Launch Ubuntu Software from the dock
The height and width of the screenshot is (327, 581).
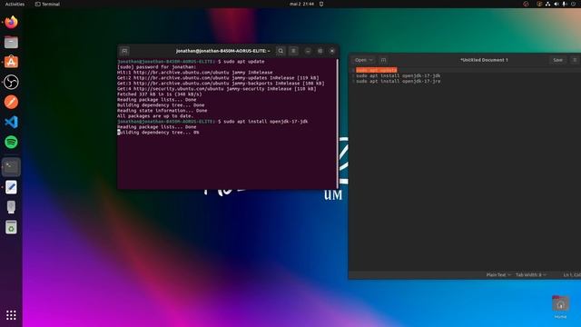[11, 62]
